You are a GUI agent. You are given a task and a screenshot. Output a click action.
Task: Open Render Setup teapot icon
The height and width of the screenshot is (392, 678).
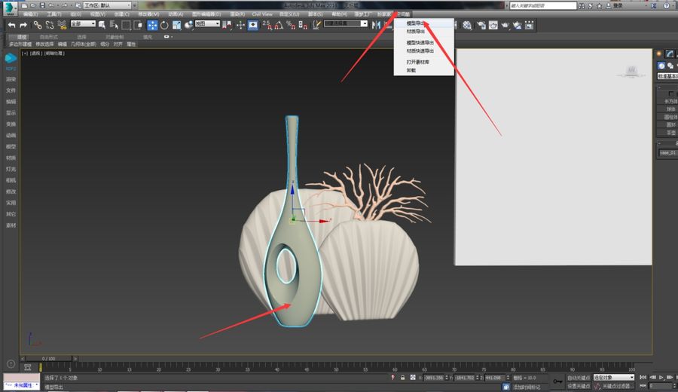481,25
